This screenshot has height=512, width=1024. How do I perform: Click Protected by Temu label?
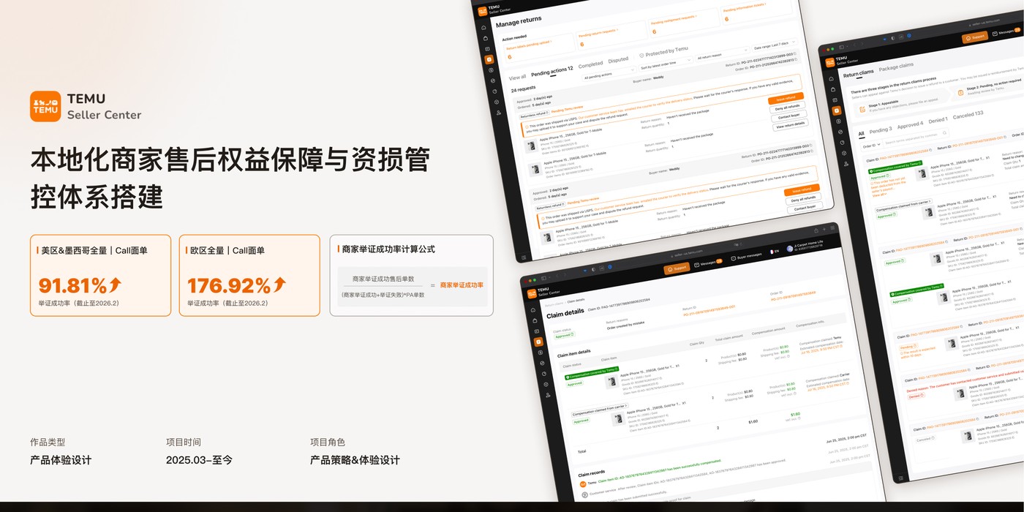[663, 51]
